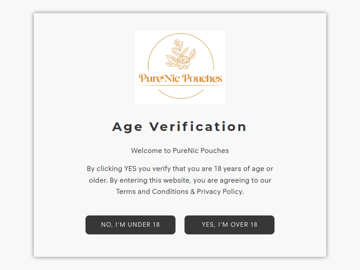Click the gray backdrop right of the dialog
This screenshot has height=270, width=360.
pos(343,135)
